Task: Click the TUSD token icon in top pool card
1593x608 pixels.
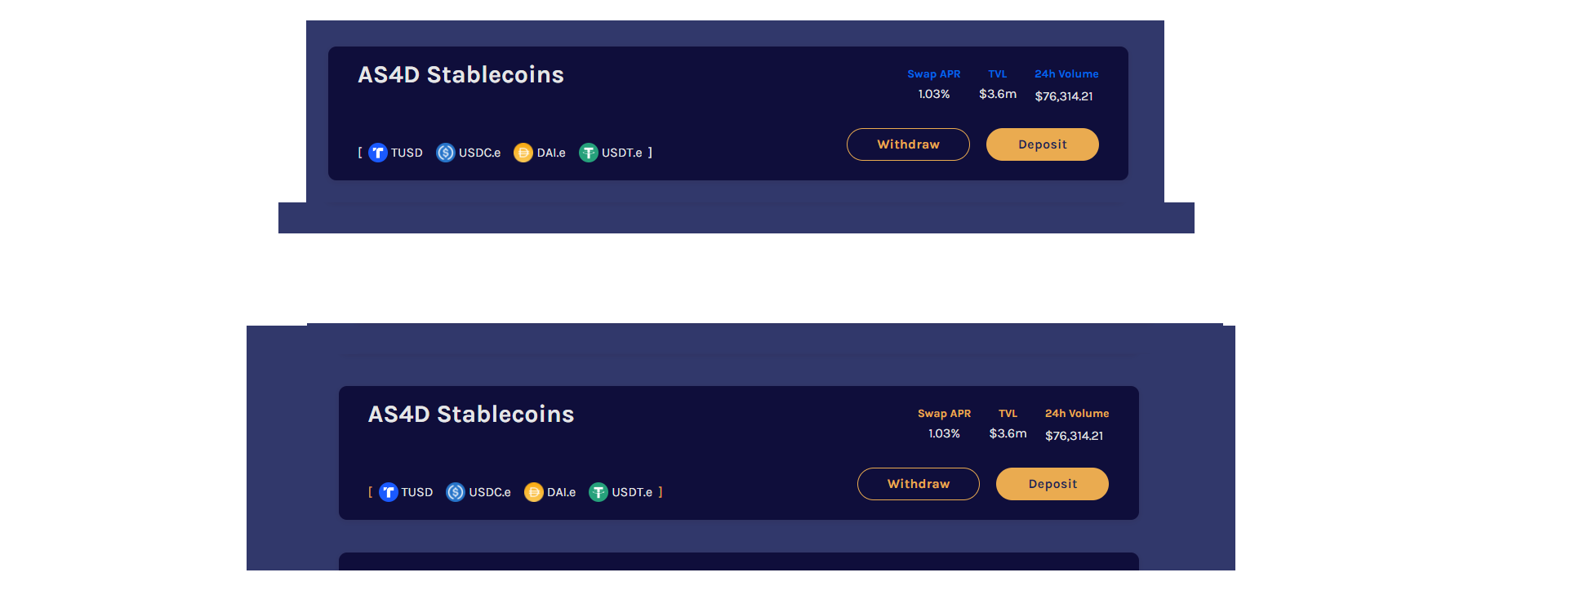Action: pyautogui.click(x=378, y=153)
